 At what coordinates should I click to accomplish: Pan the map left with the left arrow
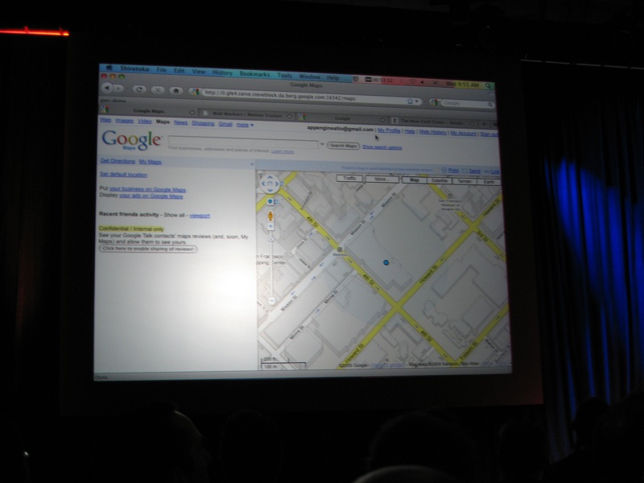pyautogui.click(x=263, y=184)
